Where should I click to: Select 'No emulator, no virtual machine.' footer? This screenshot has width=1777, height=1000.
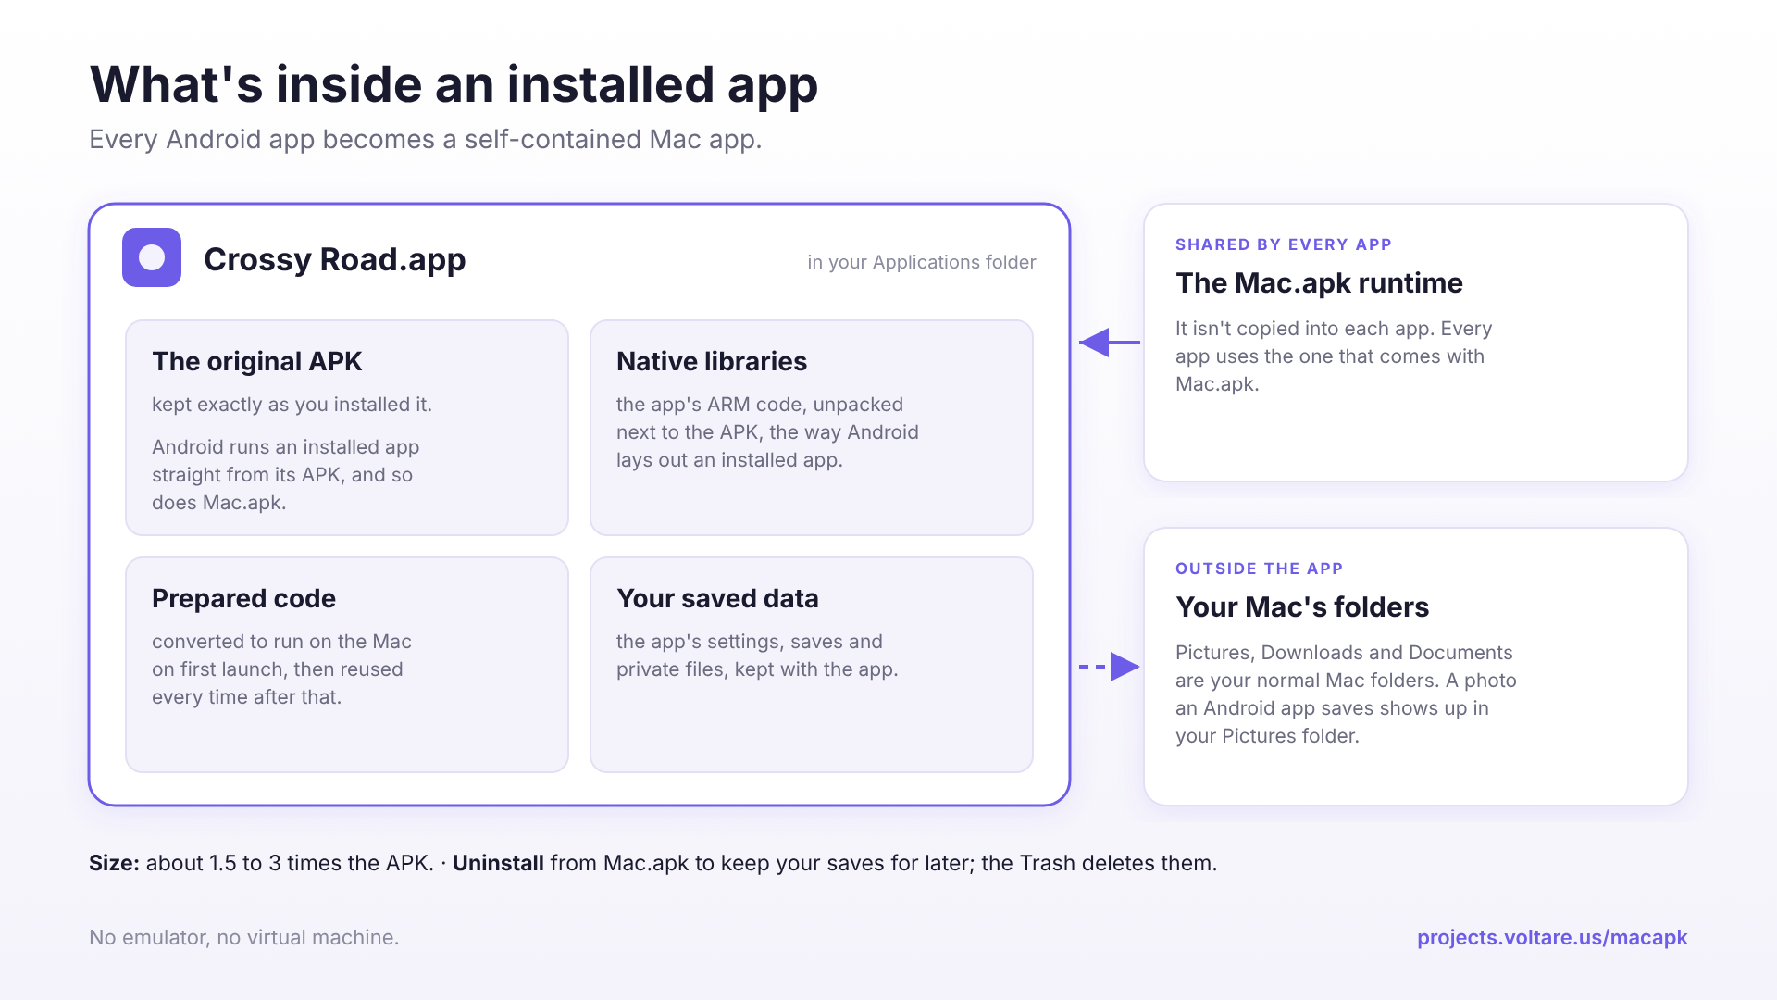(243, 937)
